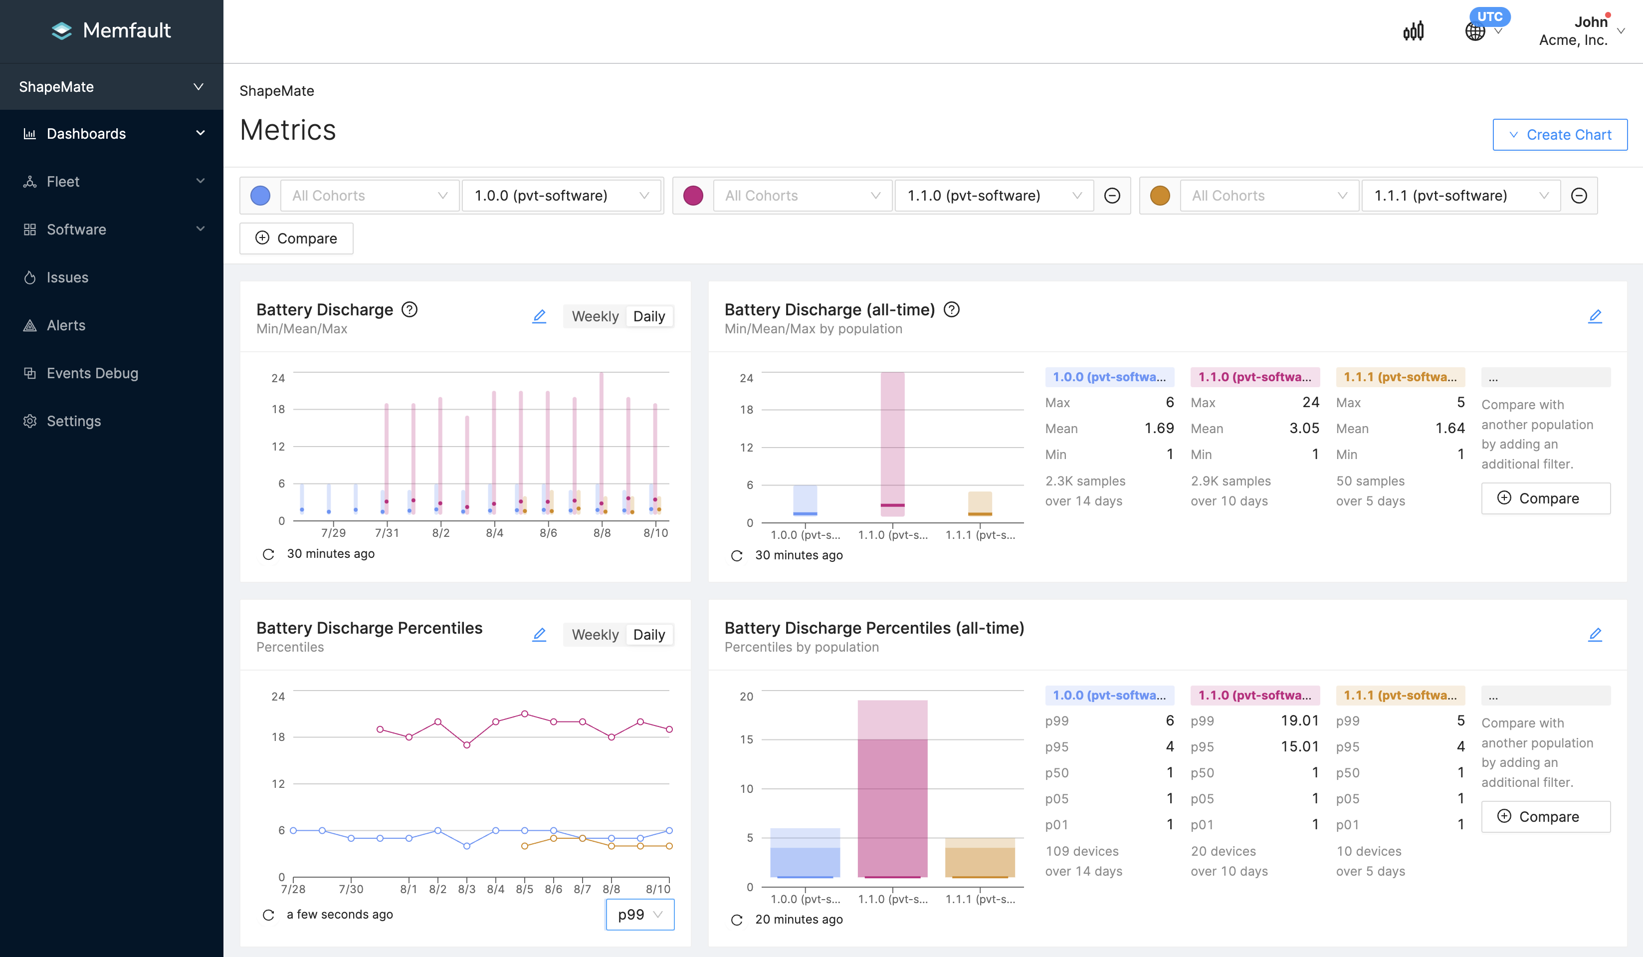Select Daily on Battery Discharge Percentiles

pyautogui.click(x=649, y=635)
